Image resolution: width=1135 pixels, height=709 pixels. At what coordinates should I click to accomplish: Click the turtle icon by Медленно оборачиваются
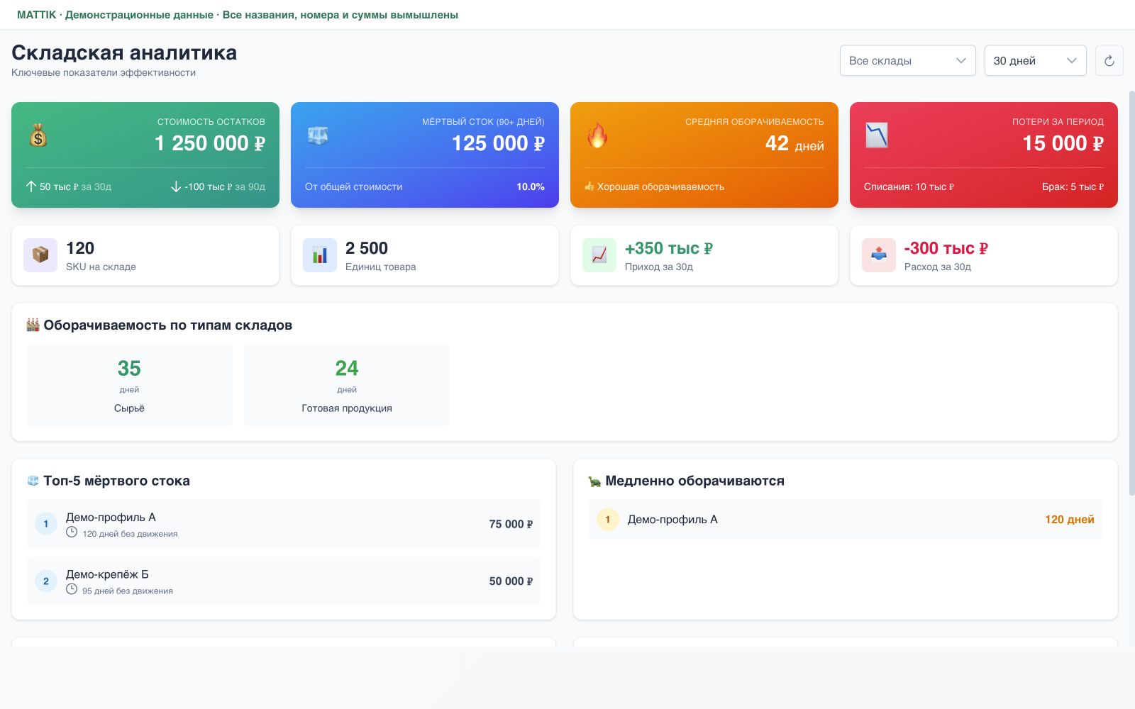pyautogui.click(x=594, y=481)
